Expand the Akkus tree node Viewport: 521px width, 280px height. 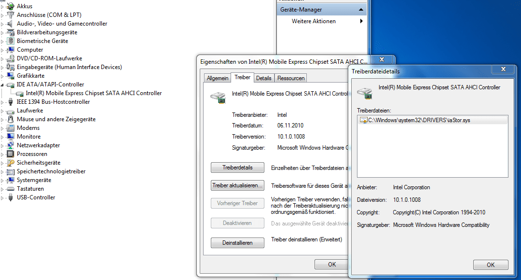[2, 6]
